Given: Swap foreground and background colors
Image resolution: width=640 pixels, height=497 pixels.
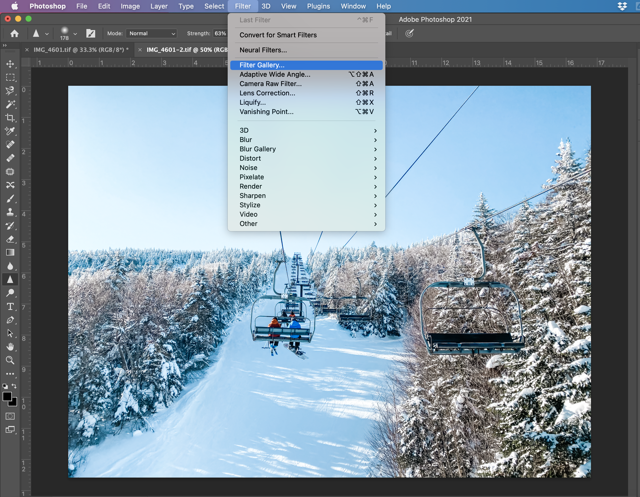Looking at the screenshot, I should click(x=14, y=386).
